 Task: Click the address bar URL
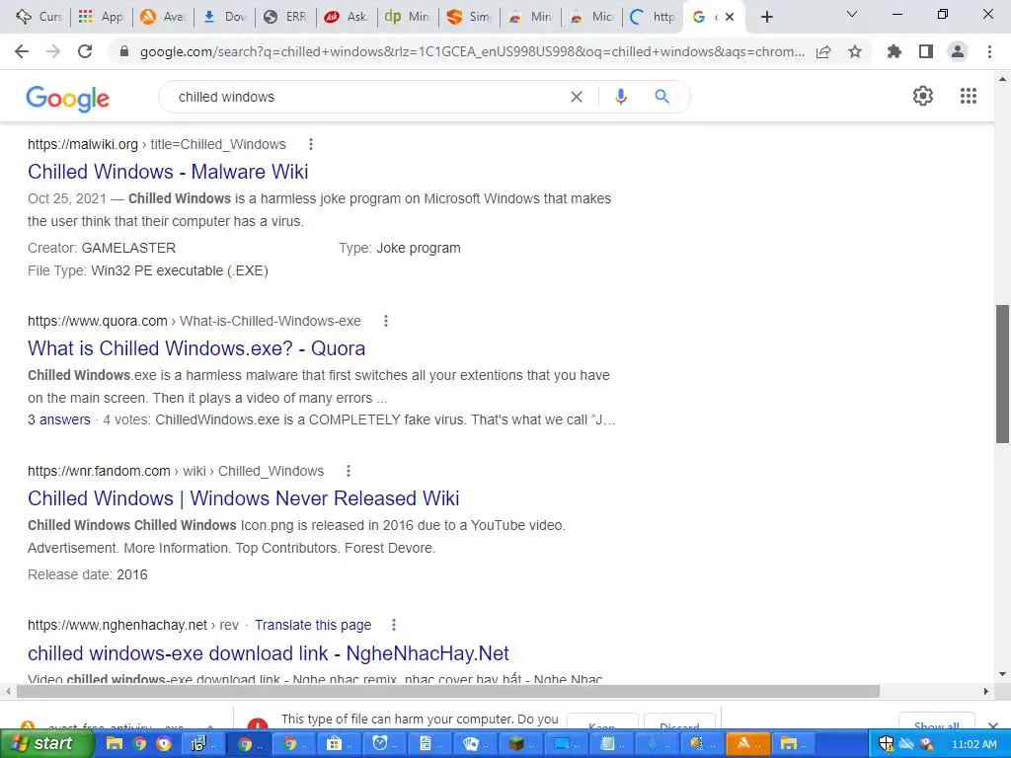click(x=472, y=51)
